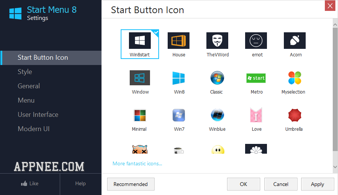This screenshot has height=195, width=338.
Task: Choose the Acorn icon
Action: tap(295, 41)
